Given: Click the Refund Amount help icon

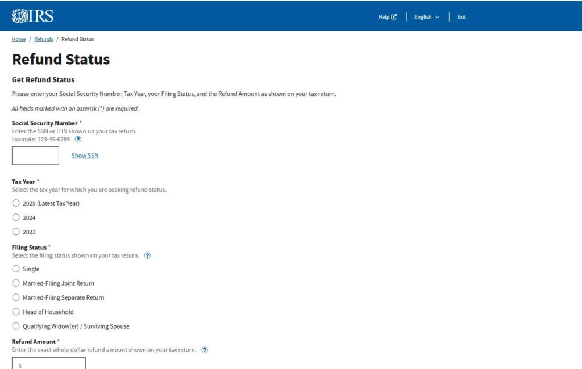Looking at the screenshot, I should coord(205,350).
